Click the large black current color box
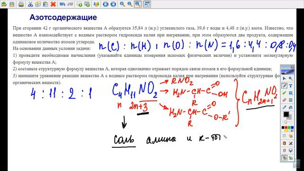Screen dimensions: 304x171 pyautogui.click(x=286, y=114)
